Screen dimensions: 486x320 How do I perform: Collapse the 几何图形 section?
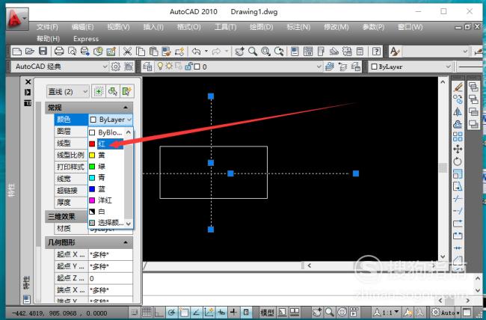(126, 242)
